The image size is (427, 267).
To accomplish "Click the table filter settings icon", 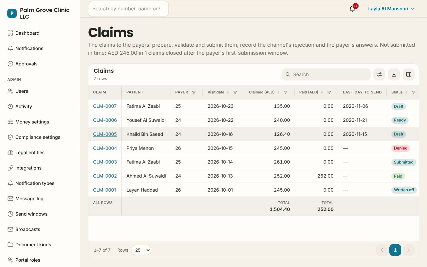I will coord(379,74).
